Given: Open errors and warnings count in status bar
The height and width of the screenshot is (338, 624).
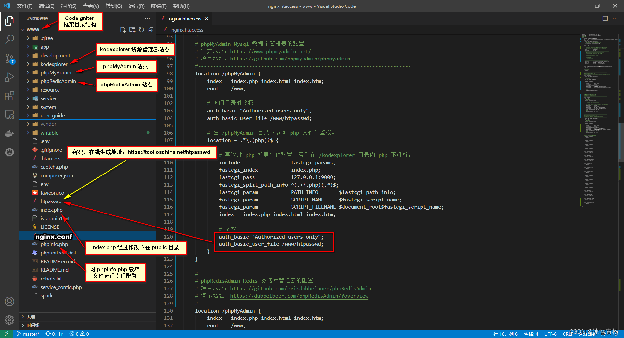Looking at the screenshot, I should 79,334.
